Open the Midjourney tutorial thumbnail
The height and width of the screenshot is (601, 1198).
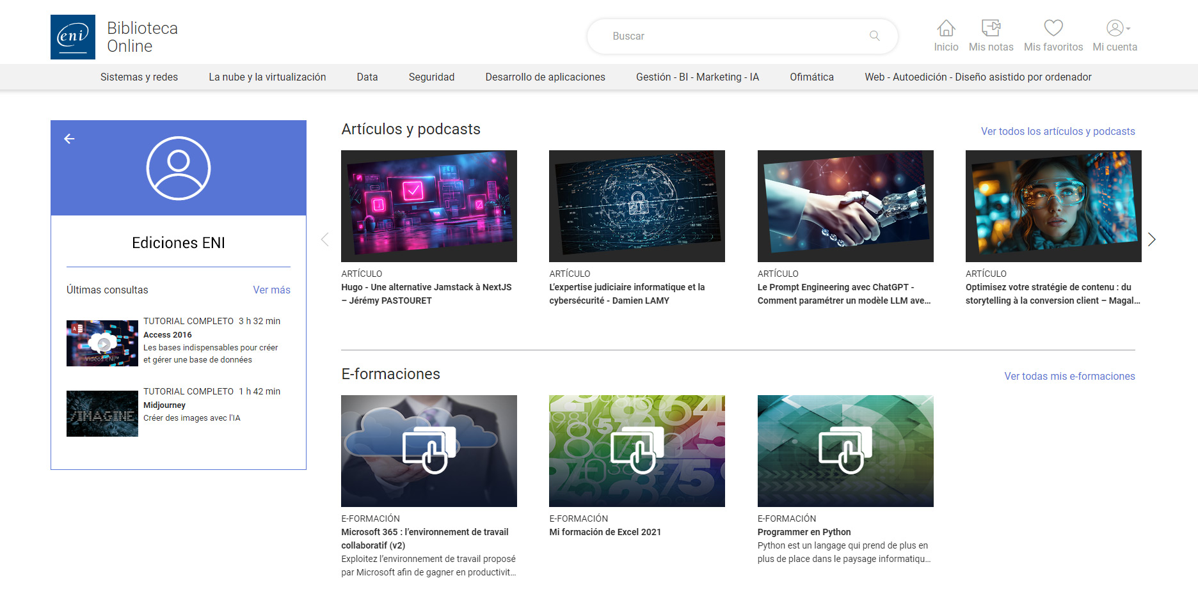coord(102,414)
